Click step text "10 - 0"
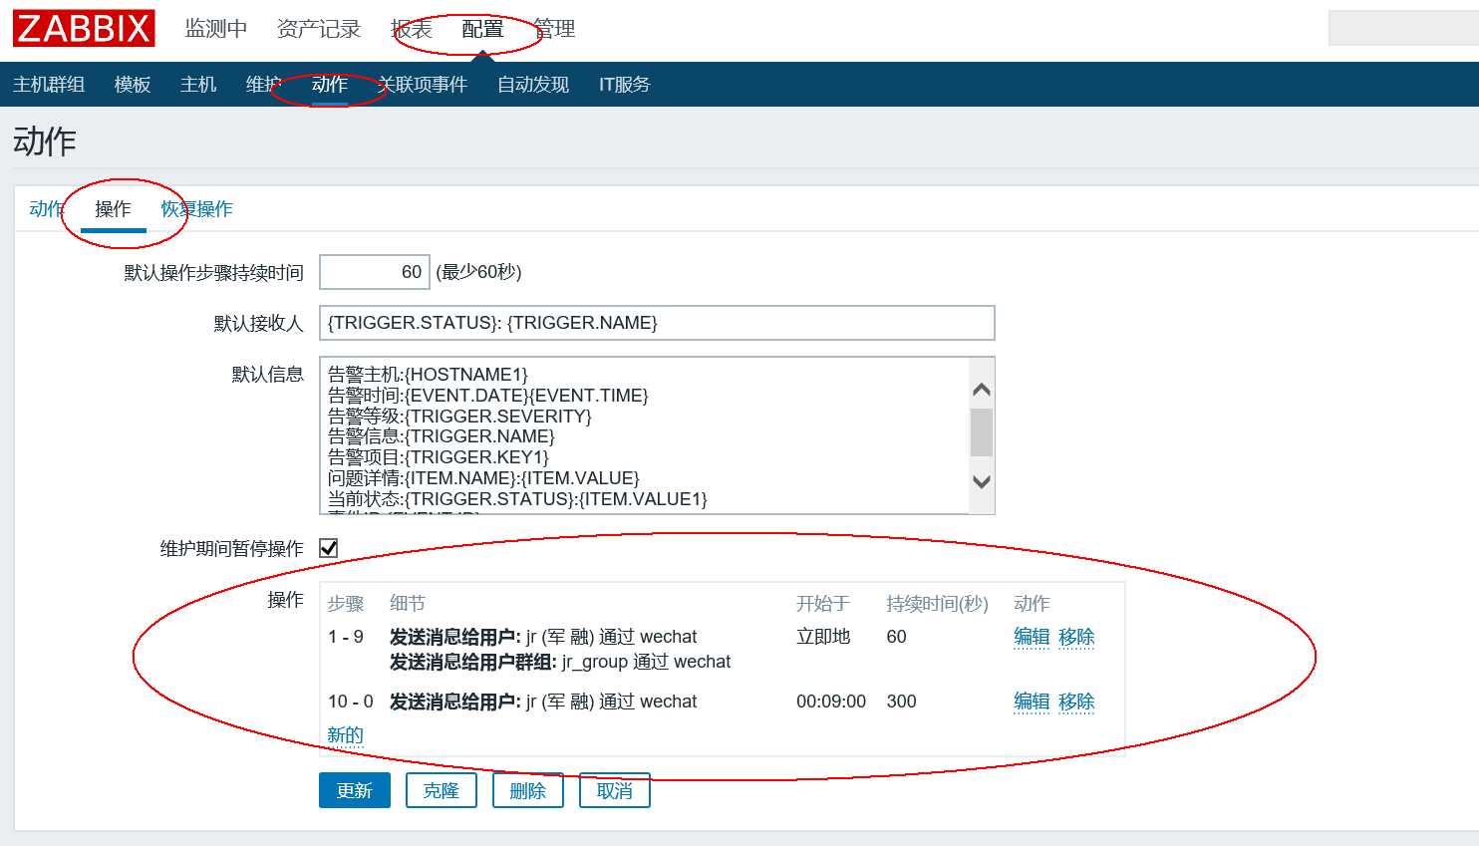Screen dimensions: 1479x846 point(351,702)
